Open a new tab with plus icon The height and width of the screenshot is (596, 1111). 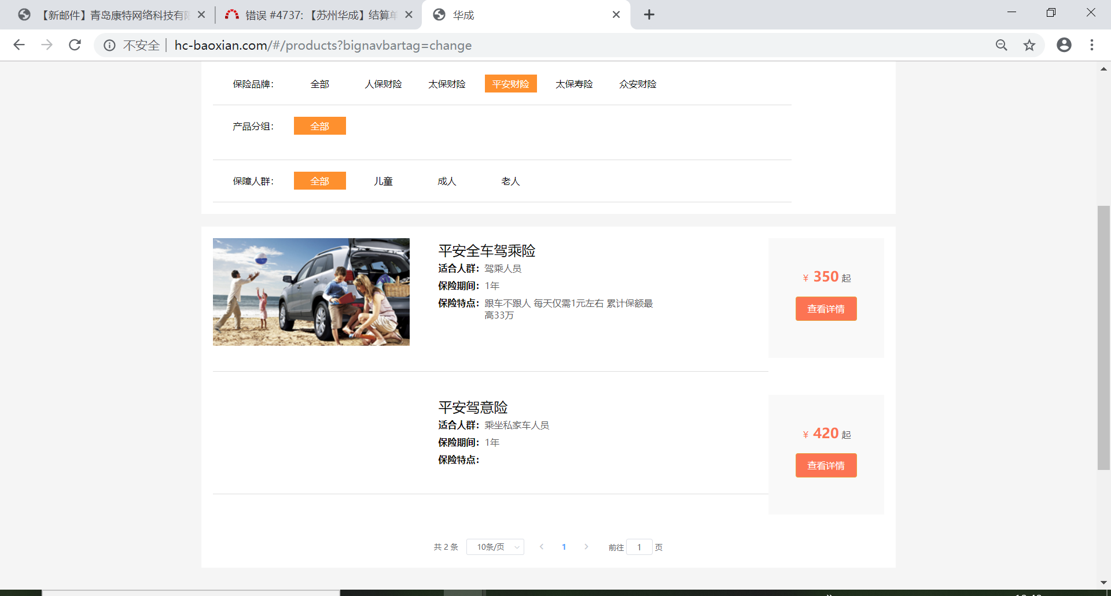[x=649, y=15]
